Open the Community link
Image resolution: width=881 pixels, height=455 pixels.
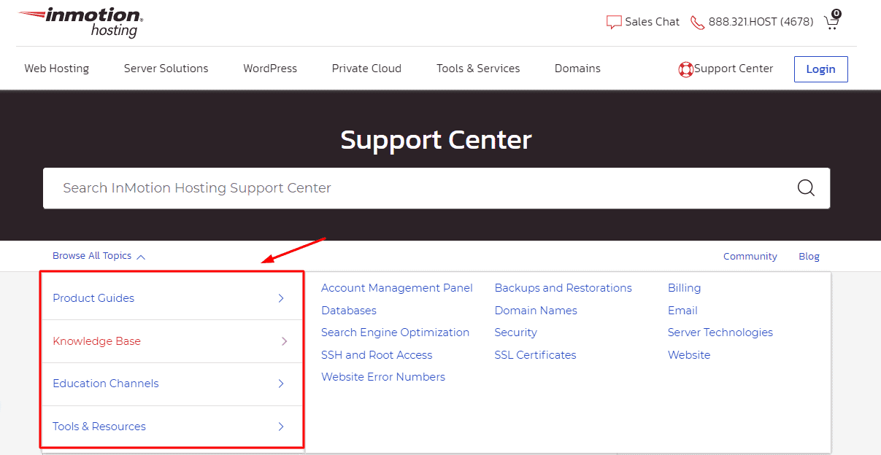(x=750, y=257)
